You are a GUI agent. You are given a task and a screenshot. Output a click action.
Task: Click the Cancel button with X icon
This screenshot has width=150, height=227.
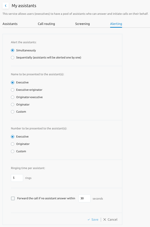click(110, 219)
